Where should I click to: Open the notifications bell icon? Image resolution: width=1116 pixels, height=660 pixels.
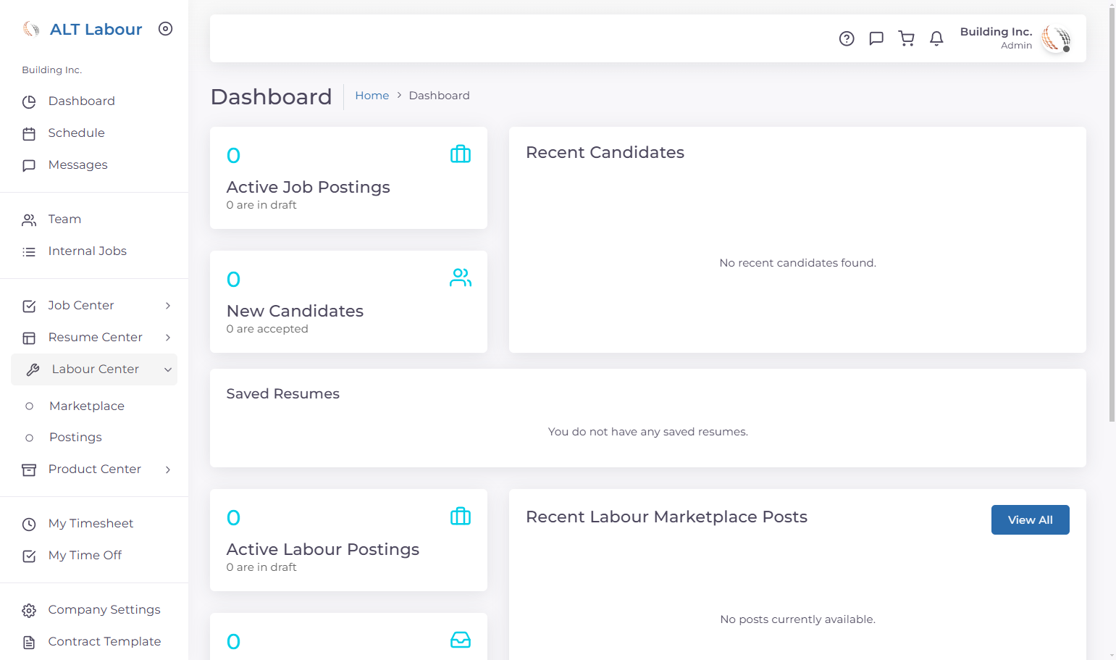[x=936, y=38]
